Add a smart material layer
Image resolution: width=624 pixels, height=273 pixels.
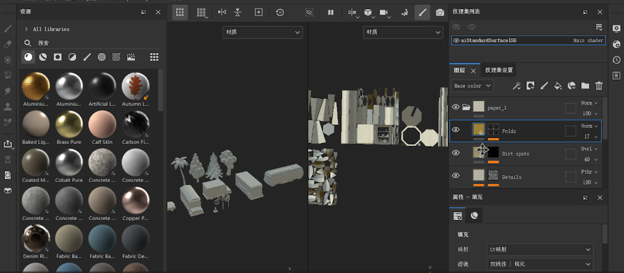572,86
